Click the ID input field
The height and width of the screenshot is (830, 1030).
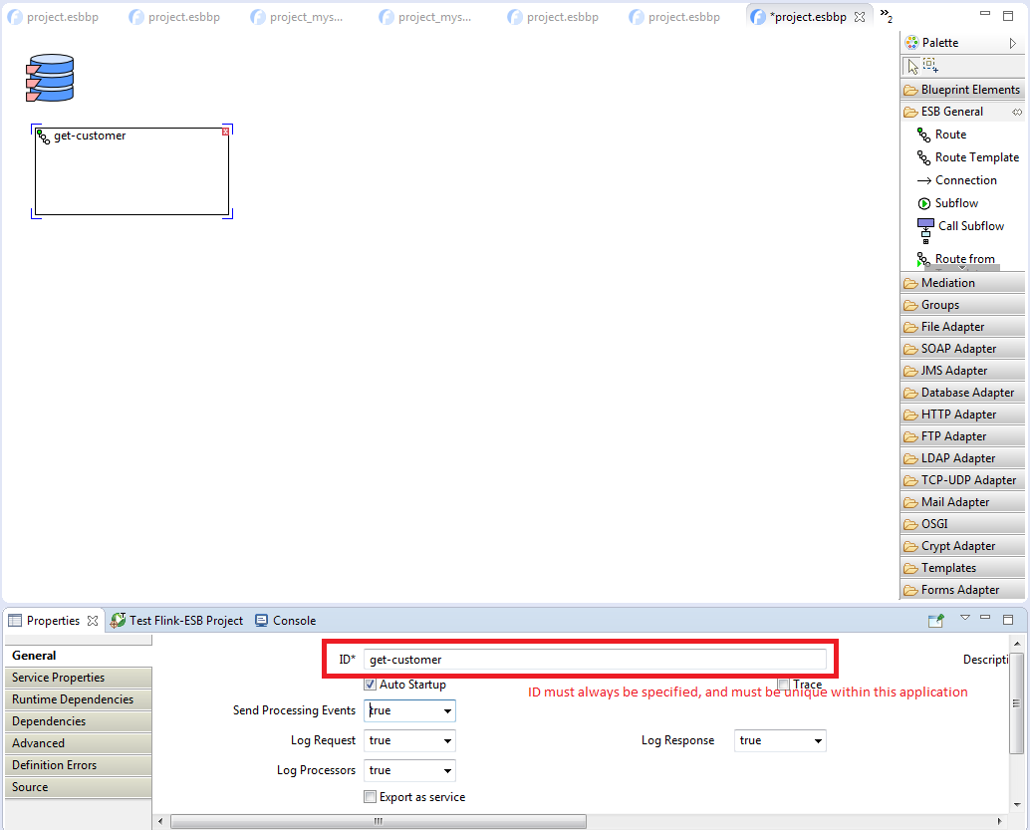[x=595, y=660]
